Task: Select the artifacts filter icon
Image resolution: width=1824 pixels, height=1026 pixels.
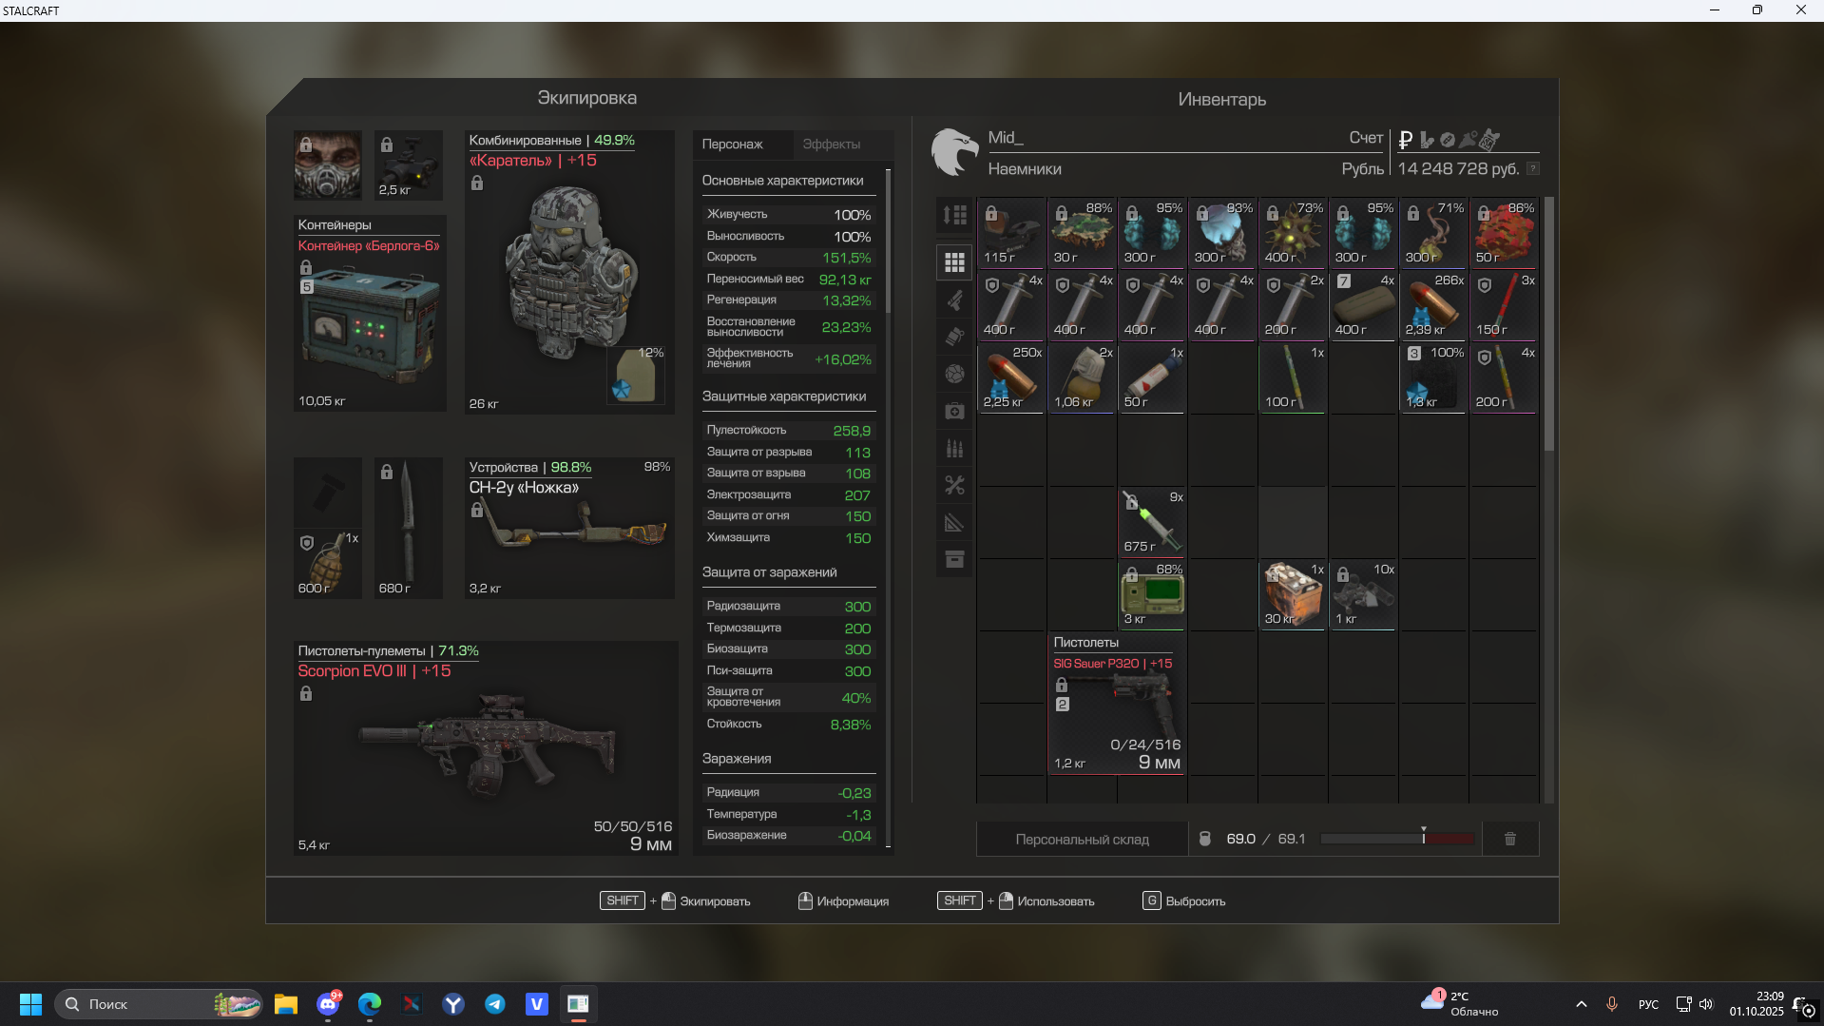Action: (x=954, y=374)
